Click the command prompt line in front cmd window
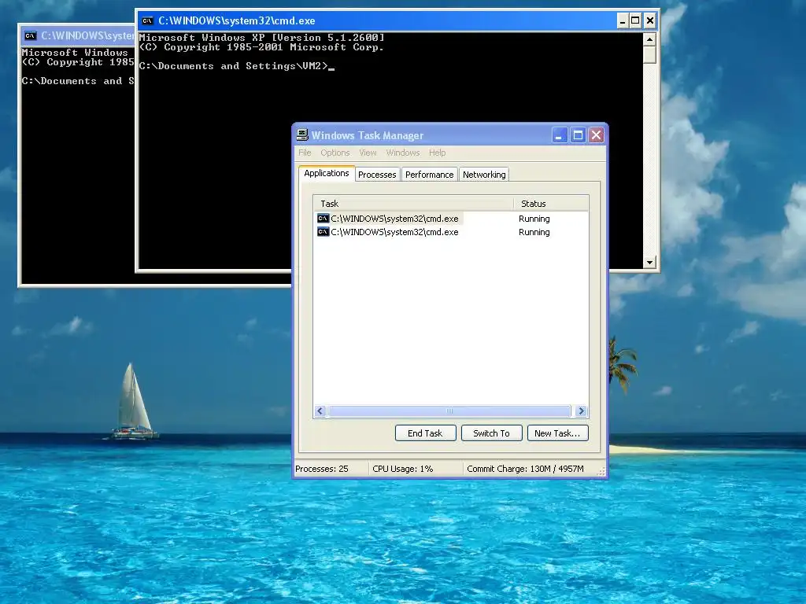The width and height of the screenshot is (806, 604). coord(236,66)
